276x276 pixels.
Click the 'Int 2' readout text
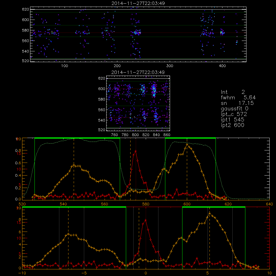[x=233, y=92]
